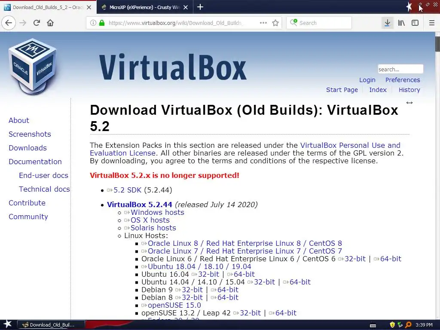This screenshot has width=440, height=330.
Task: Click the VirtualBox site search field
Action: (400, 69)
